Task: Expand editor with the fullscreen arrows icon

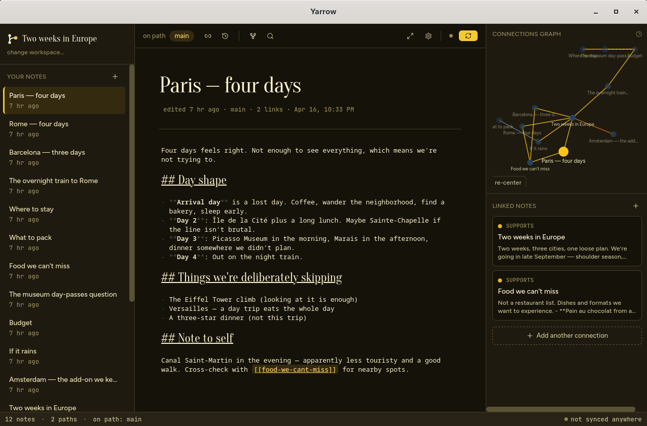Action: coord(410,36)
